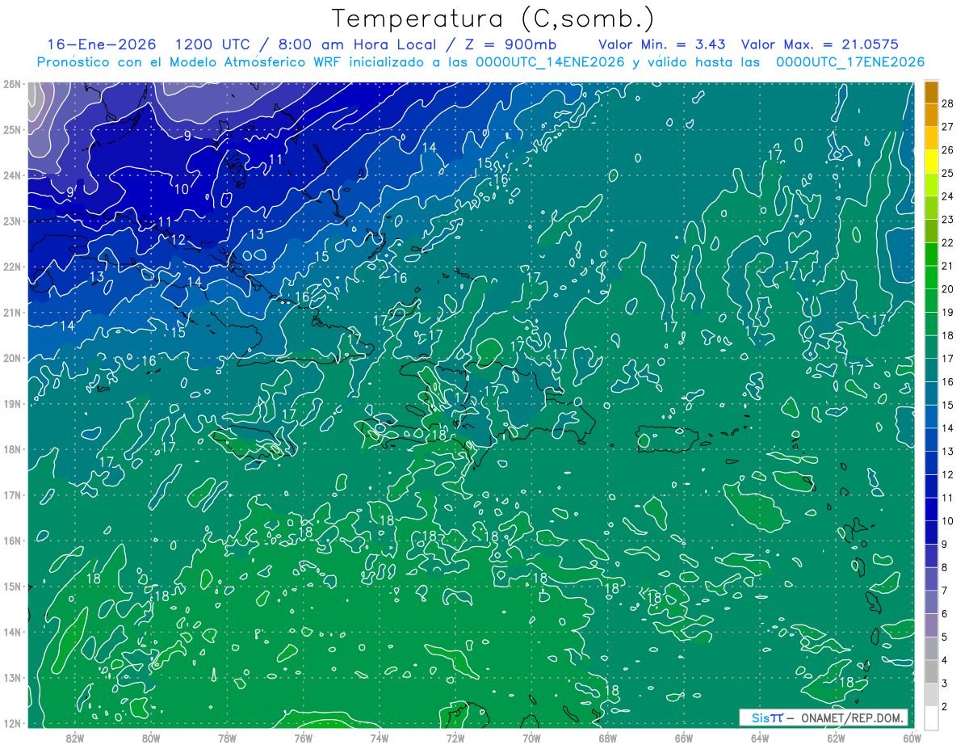Image resolution: width=969 pixels, height=749 pixels.
Task: Click the color bar label '24'
Action: tap(947, 196)
